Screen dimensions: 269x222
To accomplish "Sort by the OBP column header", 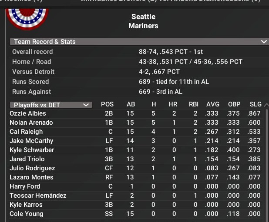I will pyautogui.click(x=234, y=105).
